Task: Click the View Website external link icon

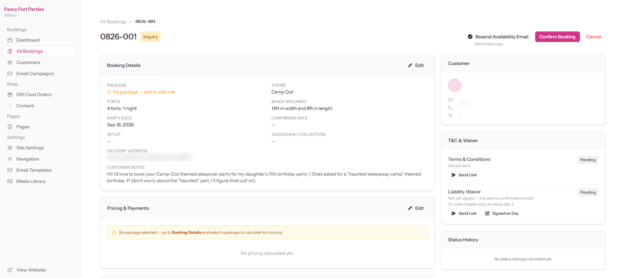Action: coord(10,270)
